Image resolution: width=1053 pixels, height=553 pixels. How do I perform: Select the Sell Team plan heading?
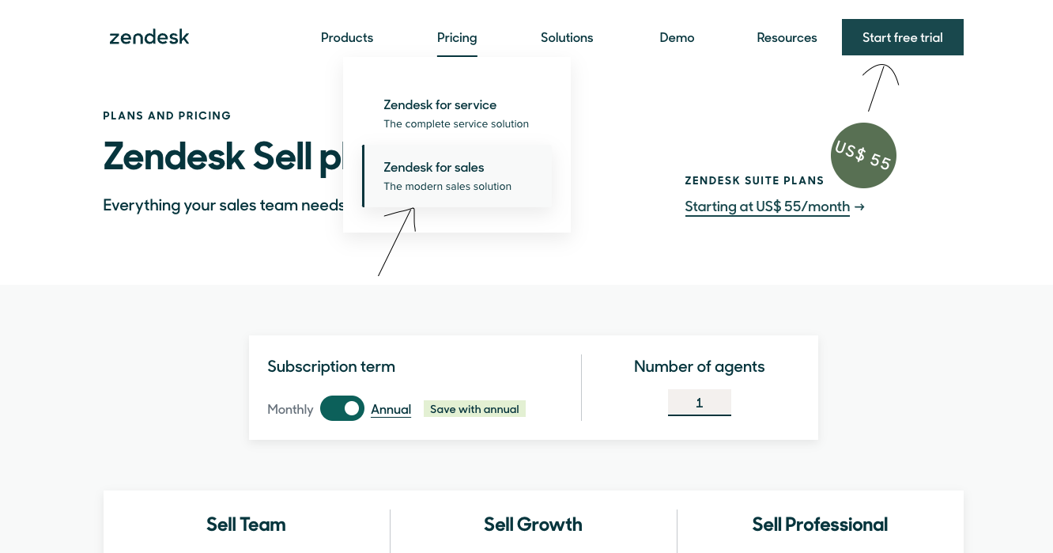tap(246, 525)
